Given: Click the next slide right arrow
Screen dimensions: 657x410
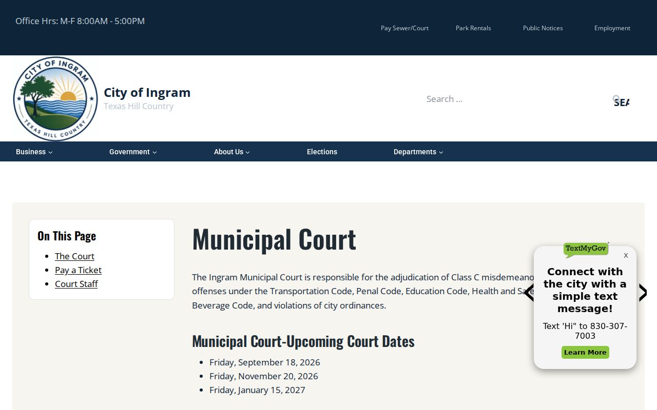Looking at the screenshot, I should 642,293.
